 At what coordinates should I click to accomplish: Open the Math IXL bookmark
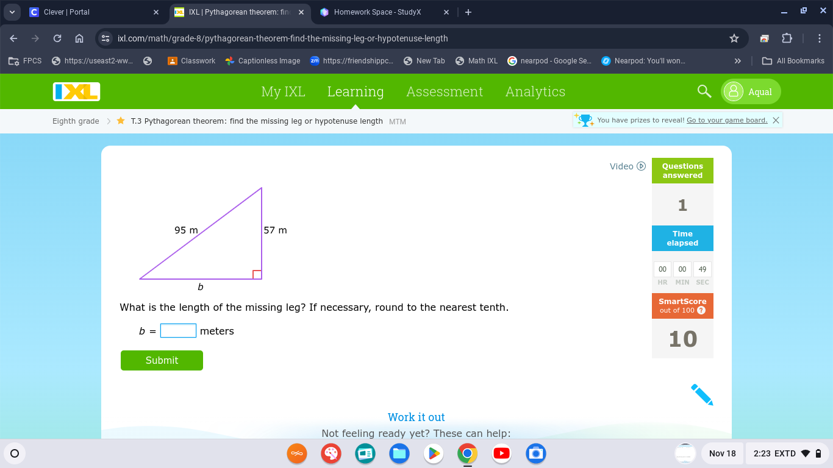coord(477,61)
